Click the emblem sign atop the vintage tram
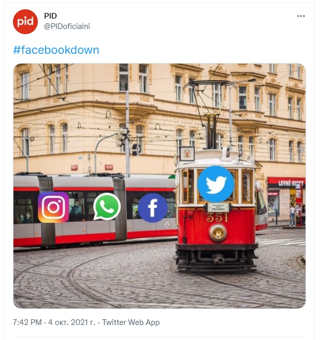The image size is (320, 340). tap(187, 154)
